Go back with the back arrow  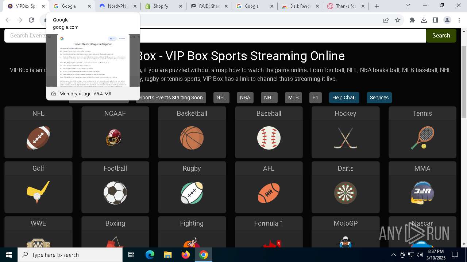[8, 20]
